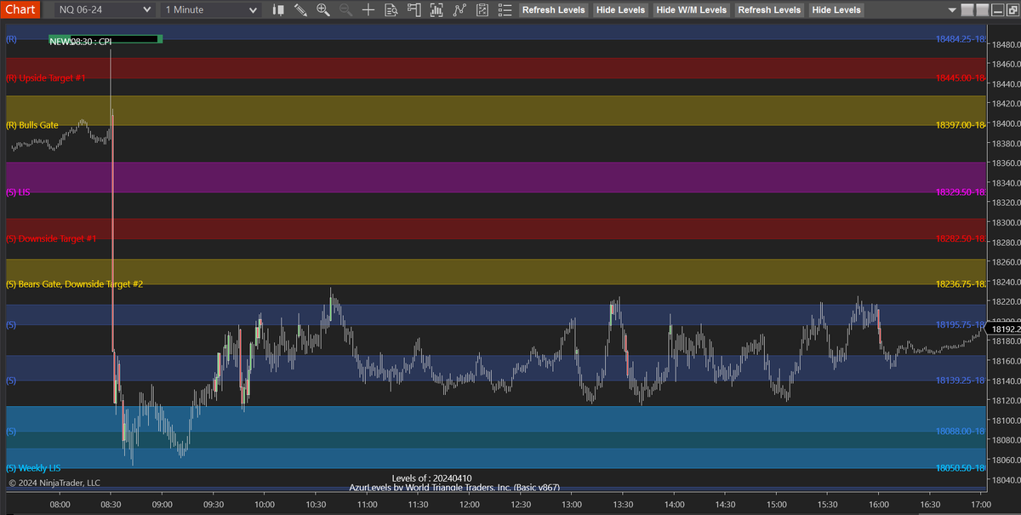
Task: Click the 18484.25 level price label
Action: 960,39
